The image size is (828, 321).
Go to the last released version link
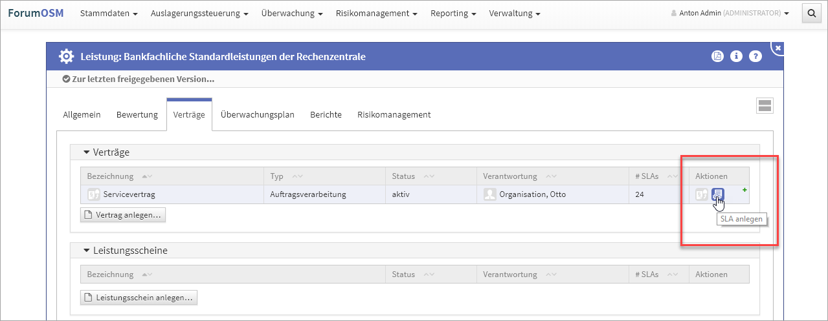coord(139,79)
